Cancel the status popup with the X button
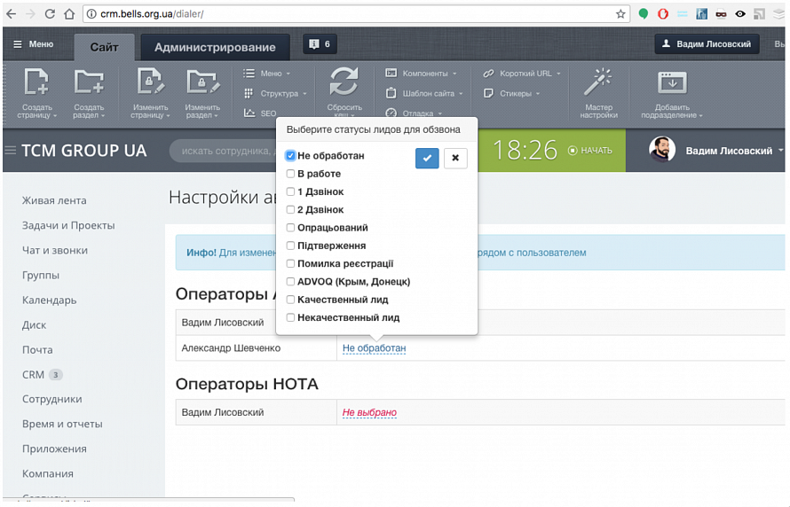 coord(455,158)
